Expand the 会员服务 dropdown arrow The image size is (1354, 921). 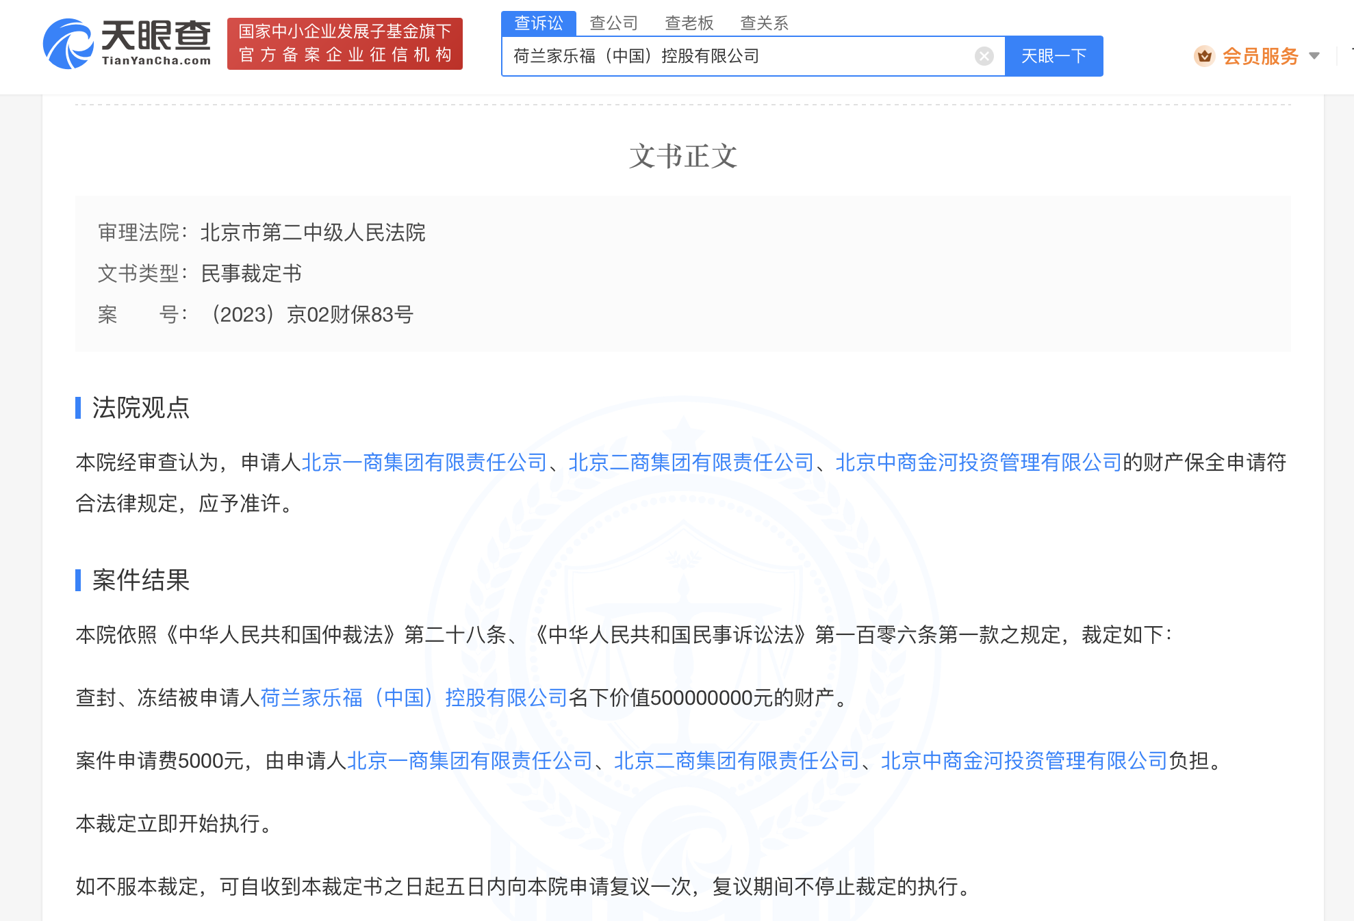pos(1314,56)
